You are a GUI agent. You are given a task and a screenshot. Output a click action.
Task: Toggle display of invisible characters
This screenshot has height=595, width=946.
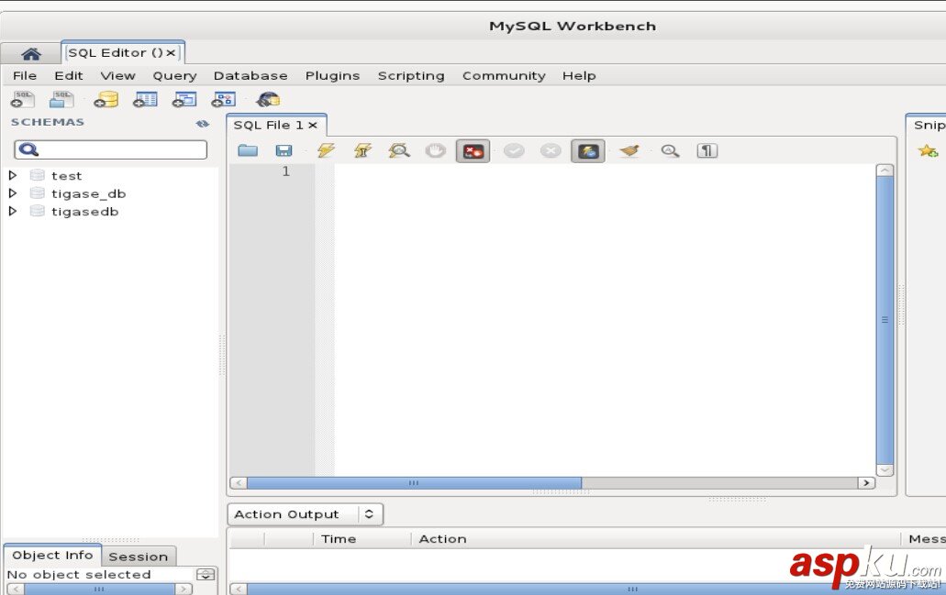[x=707, y=150]
